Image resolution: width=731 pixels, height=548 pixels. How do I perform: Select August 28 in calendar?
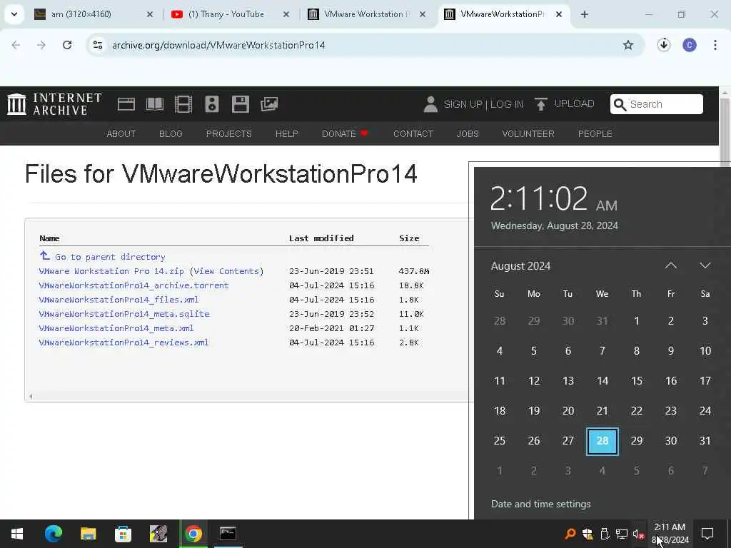coord(603,441)
